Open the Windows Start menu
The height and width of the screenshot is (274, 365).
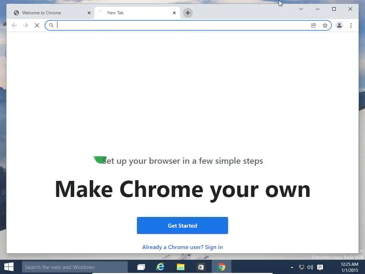tap(9, 267)
